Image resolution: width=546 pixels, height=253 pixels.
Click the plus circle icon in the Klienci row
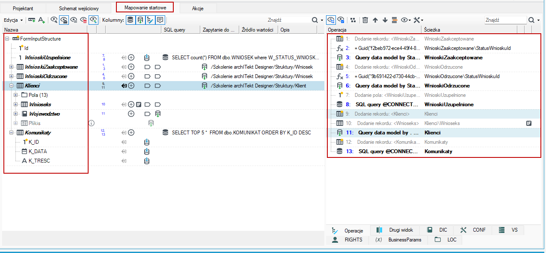pyautogui.click(x=131, y=86)
